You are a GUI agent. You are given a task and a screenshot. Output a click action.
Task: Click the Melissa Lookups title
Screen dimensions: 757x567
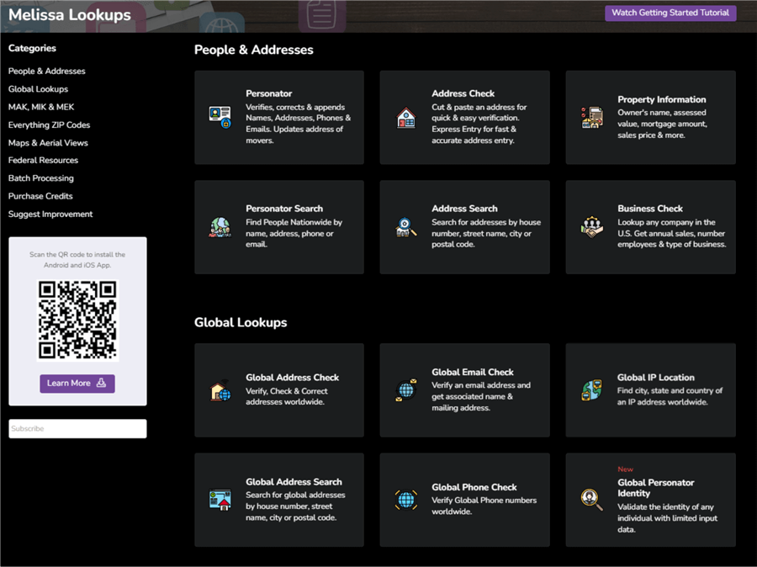tap(70, 14)
